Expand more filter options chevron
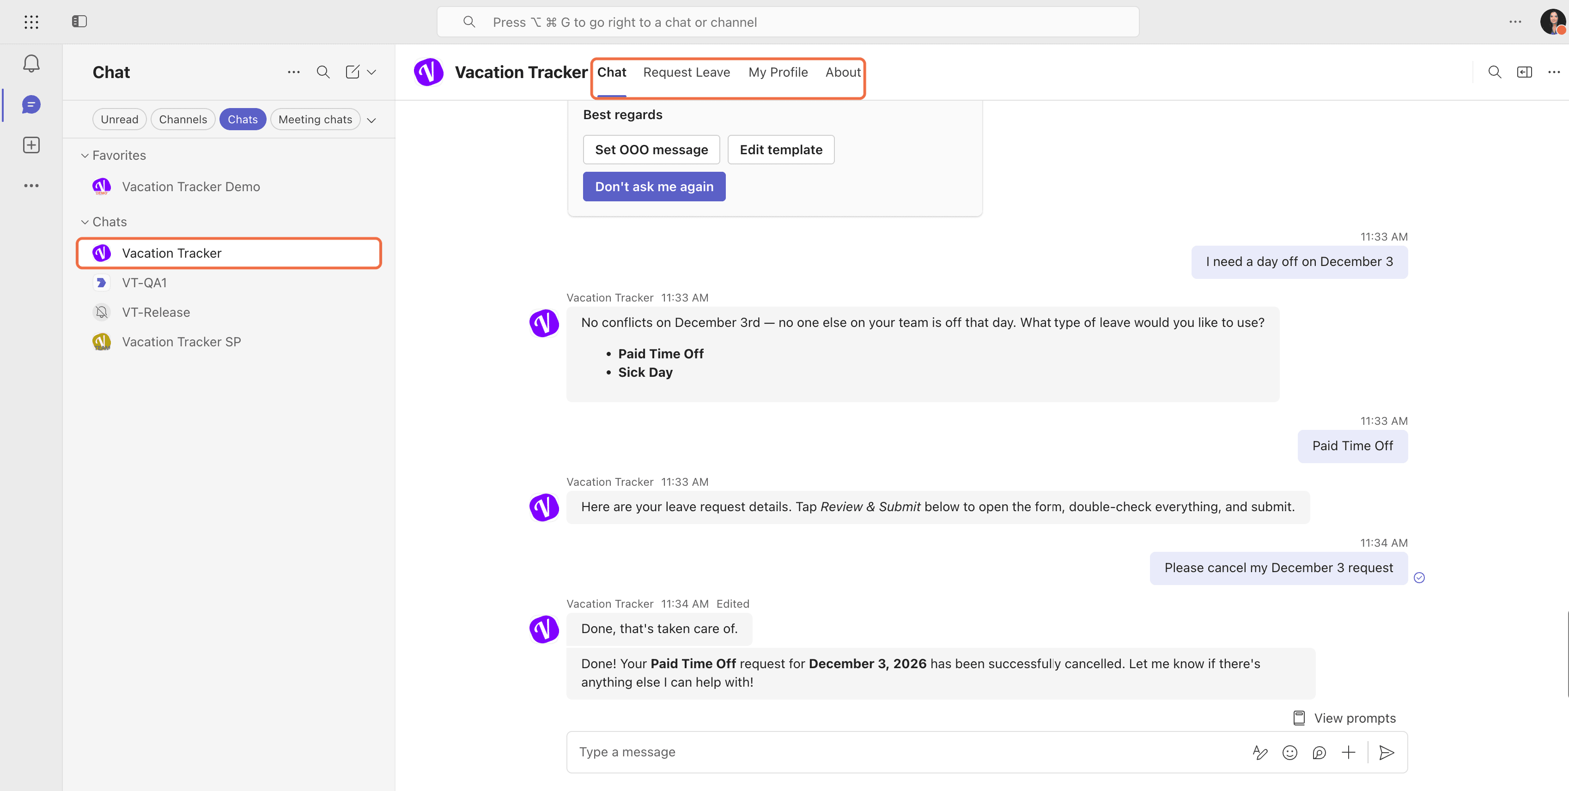The image size is (1569, 791). pyautogui.click(x=371, y=120)
